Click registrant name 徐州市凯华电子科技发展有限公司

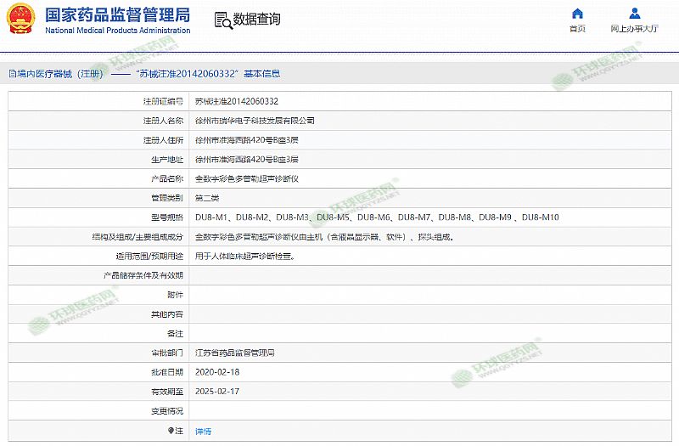click(x=255, y=121)
